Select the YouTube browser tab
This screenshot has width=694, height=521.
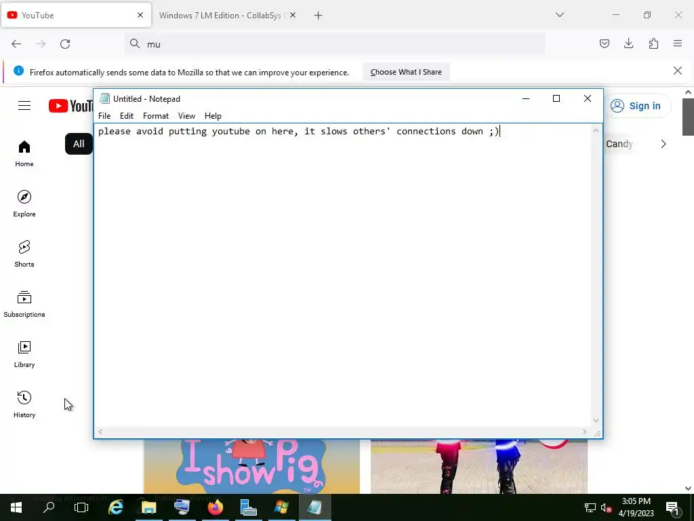point(76,16)
